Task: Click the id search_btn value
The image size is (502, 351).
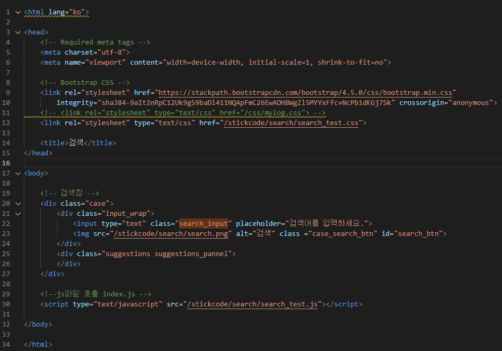Action: pos(418,234)
